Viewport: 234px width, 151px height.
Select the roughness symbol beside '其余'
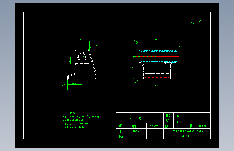point(202,20)
